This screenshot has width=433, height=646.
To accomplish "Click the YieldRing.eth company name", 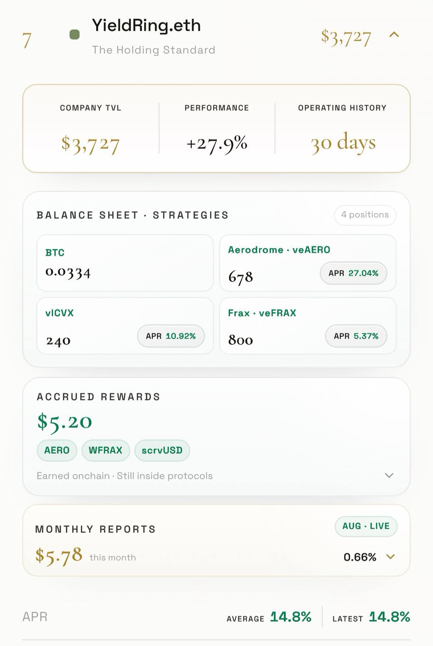I will (x=147, y=26).
